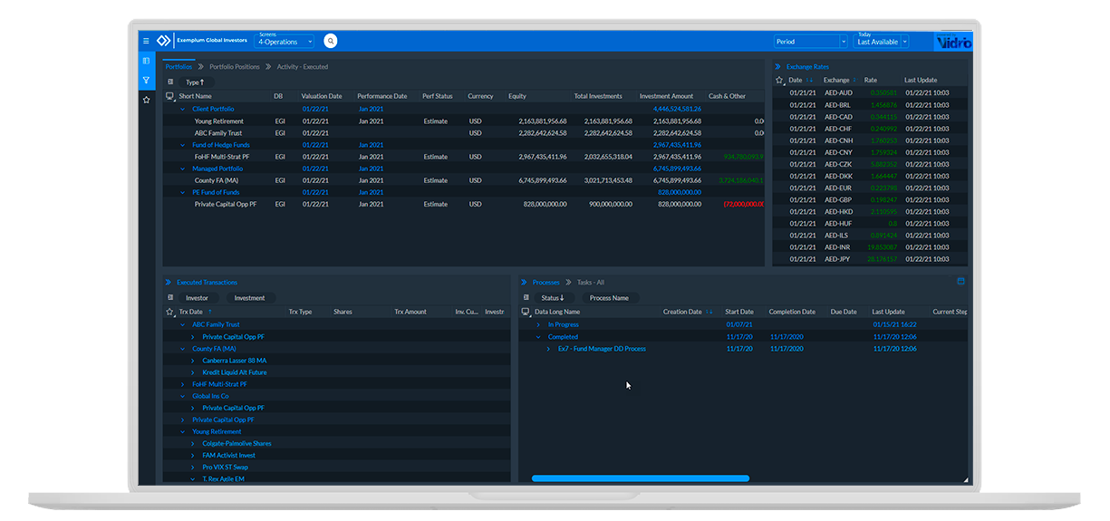The width and height of the screenshot is (1110, 521).
Task: Select the AED-EUR exchange rate row
Action: [870, 188]
